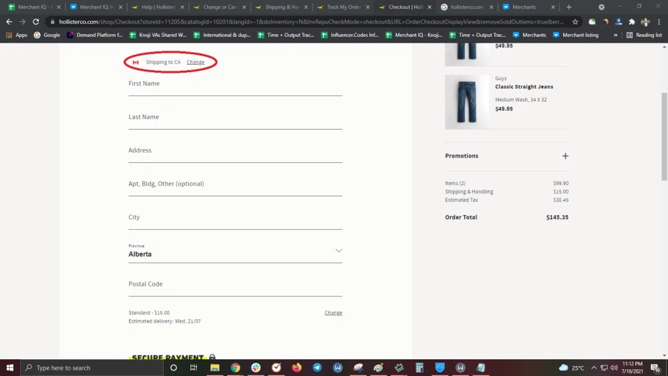
Task: Open International & dup... bookmark
Action: pyautogui.click(x=222, y=35)
